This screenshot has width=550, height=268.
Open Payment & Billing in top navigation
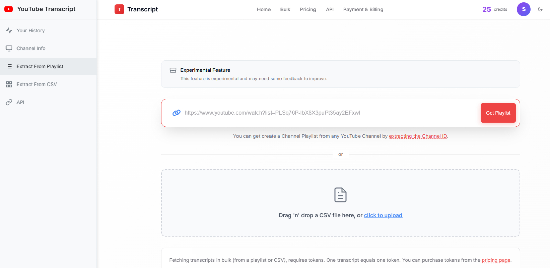(x=363, y=10)
